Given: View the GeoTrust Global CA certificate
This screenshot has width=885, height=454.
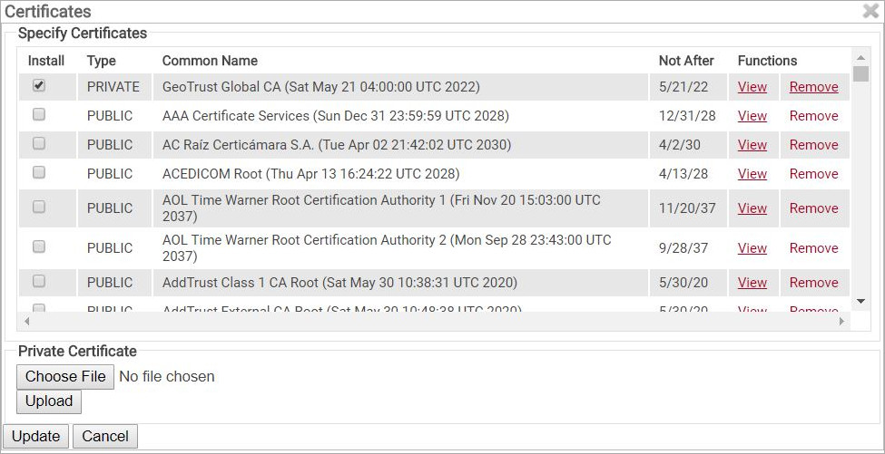Looking at the screenshot, I should pos(752,87).
